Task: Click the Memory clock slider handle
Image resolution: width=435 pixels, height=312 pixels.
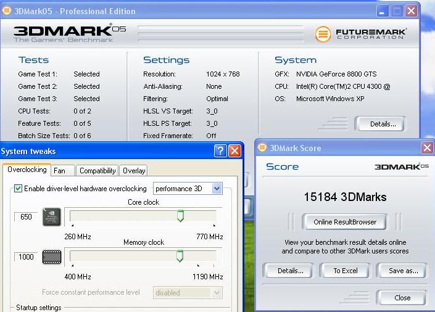Action: pos(180,256)
